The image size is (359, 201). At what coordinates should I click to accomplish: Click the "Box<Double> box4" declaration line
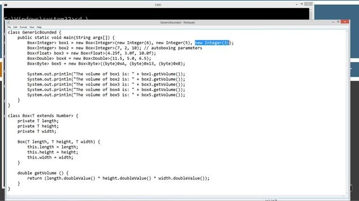click(89, 58)
